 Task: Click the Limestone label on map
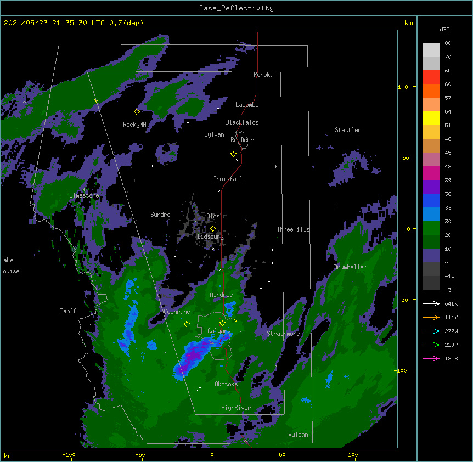84,195
